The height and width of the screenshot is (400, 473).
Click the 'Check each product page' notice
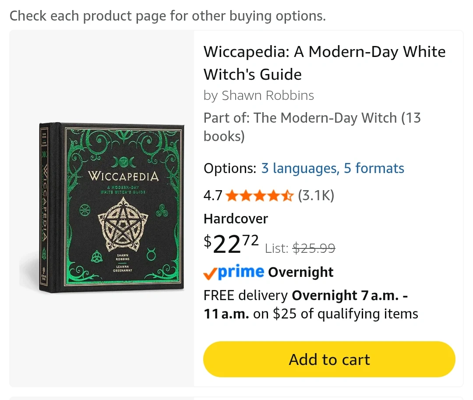click(168, 16)
